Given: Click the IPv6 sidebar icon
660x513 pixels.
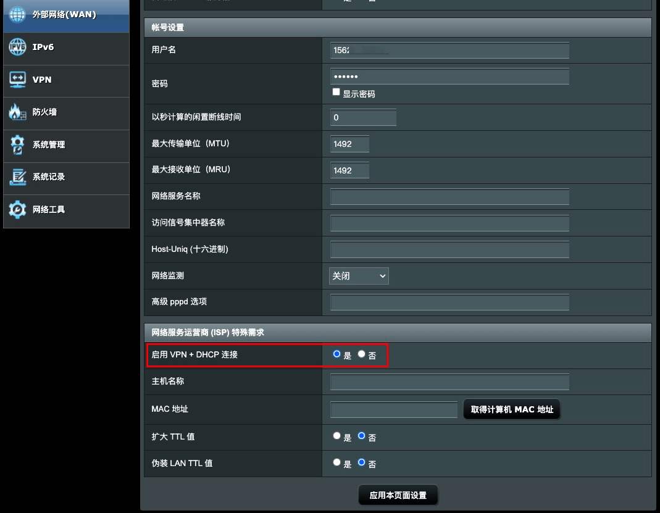Looking at the screenshot, I should click(x=17, y=48).
